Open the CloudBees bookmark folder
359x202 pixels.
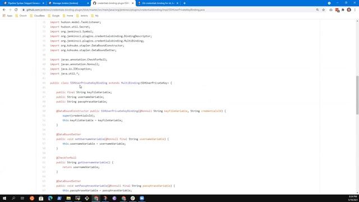tap(38, 16)
